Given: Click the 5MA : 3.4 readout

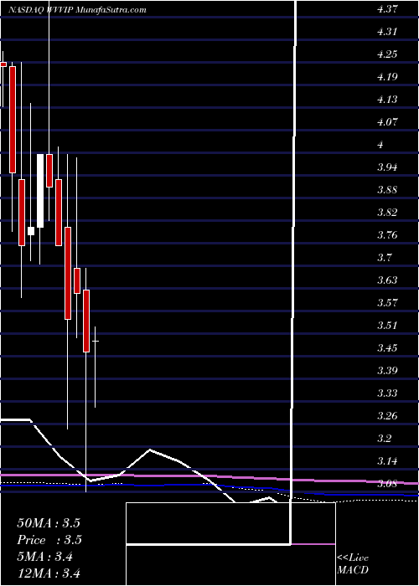Looking at the screenshot, I should coord(45,557).
